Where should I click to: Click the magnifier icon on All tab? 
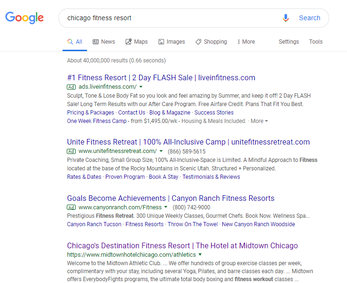(70, 41)
